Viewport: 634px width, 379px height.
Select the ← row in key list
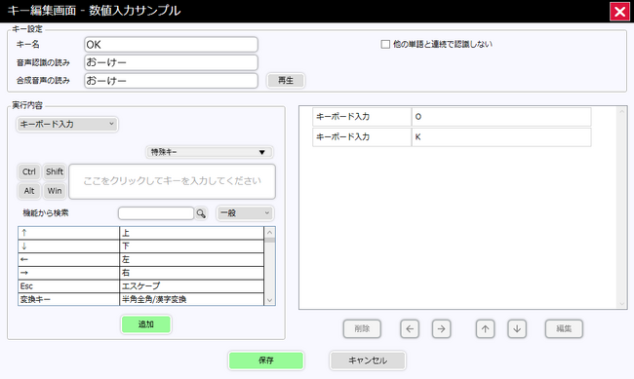[x=141, y=259]
